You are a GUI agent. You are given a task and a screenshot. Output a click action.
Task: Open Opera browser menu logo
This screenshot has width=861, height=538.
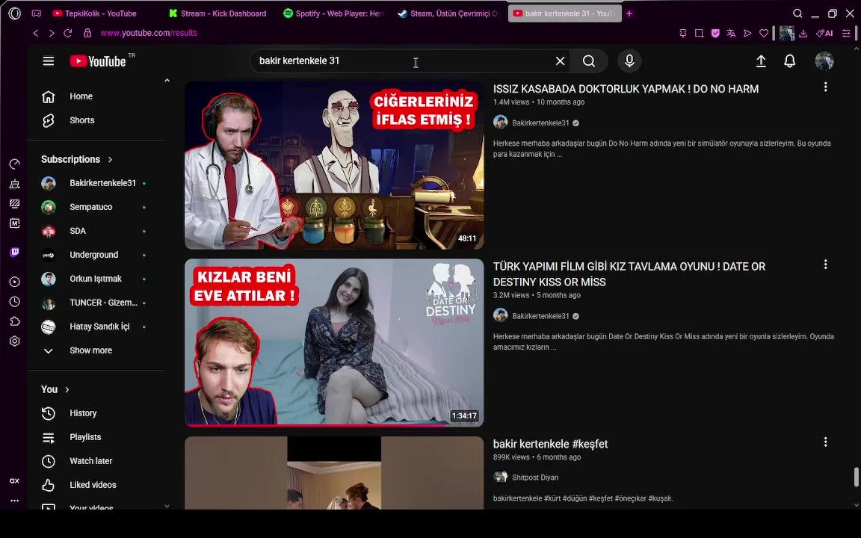coord(15,13)
